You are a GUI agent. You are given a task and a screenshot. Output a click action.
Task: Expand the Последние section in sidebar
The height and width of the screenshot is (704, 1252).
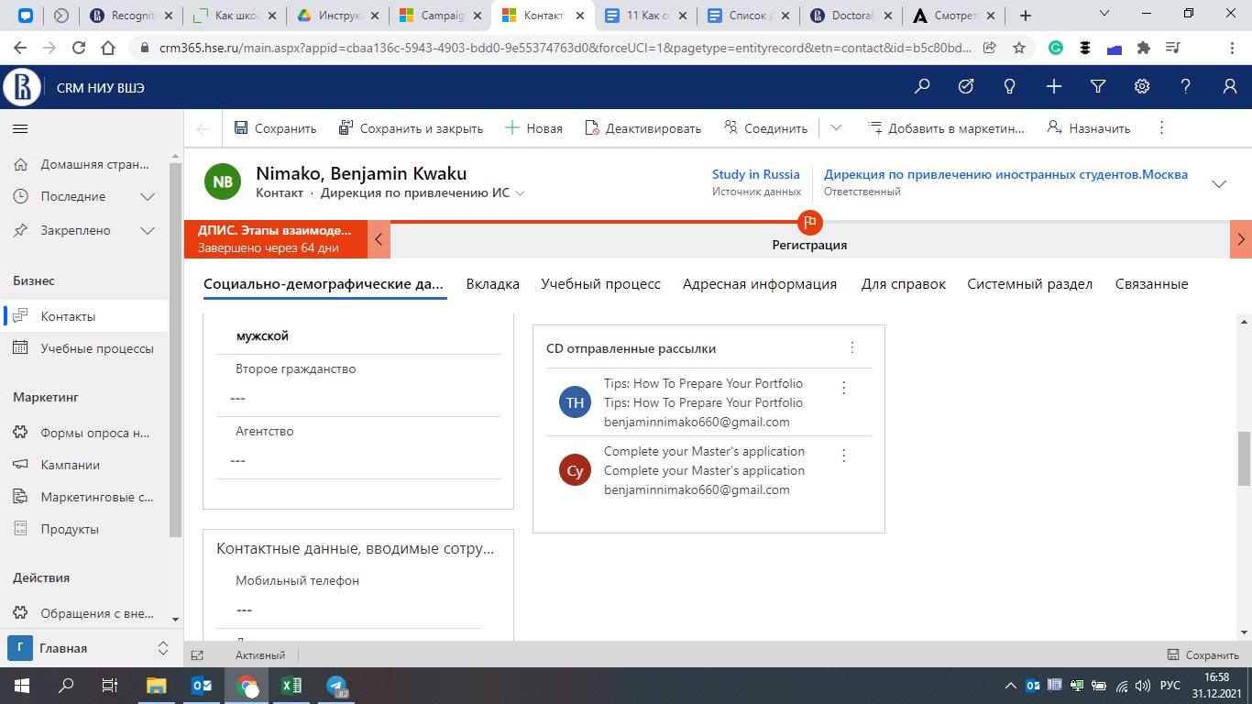pyautogui.click(x=147, y=197)
